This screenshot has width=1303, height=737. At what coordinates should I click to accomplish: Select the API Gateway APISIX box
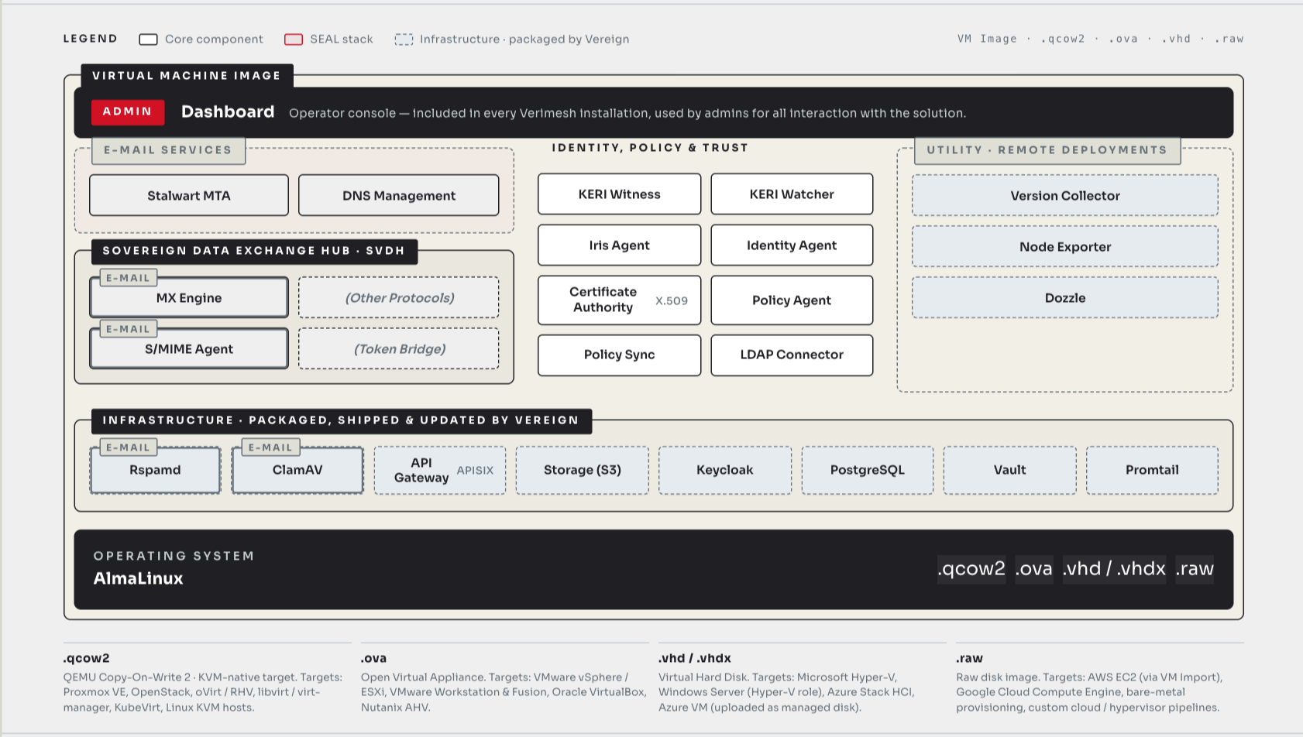click(440, 470)
